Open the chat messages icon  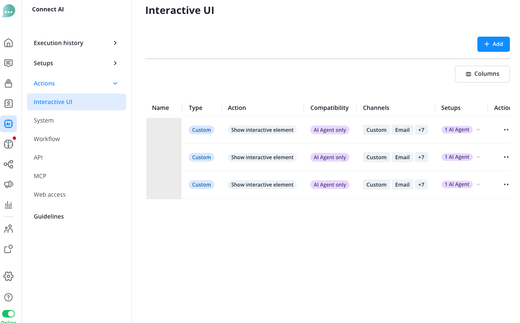tap(8, 63)
